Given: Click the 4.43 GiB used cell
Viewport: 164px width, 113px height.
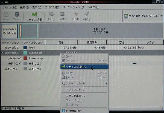Looking at the screenshot, I should [x=100, y=48].
